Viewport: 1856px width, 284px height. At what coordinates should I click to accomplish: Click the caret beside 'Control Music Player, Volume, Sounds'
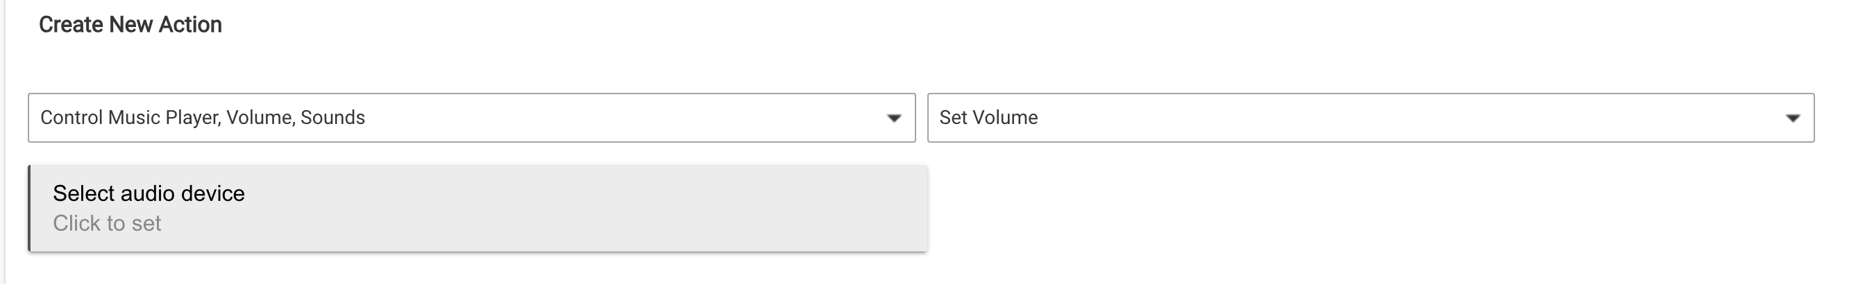pyautogui.click(x=893, y=118)
